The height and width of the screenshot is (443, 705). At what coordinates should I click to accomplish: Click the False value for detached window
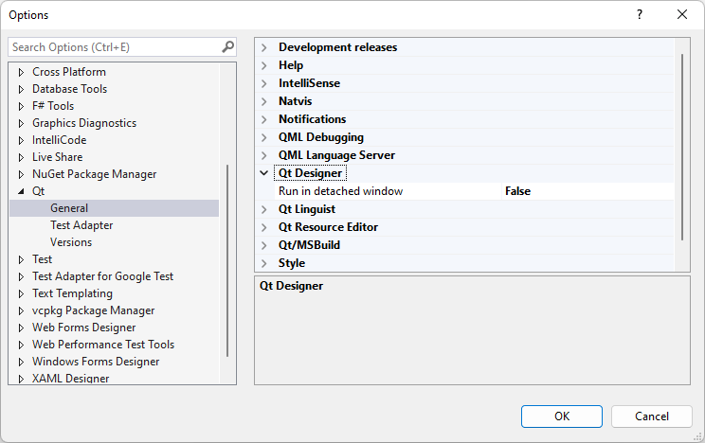click(x=517, y=191)
